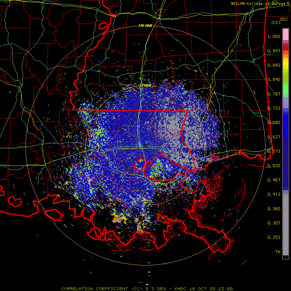291x291 pixels.
Task: Click the DCC label above color bar
Action: point(284,19)
